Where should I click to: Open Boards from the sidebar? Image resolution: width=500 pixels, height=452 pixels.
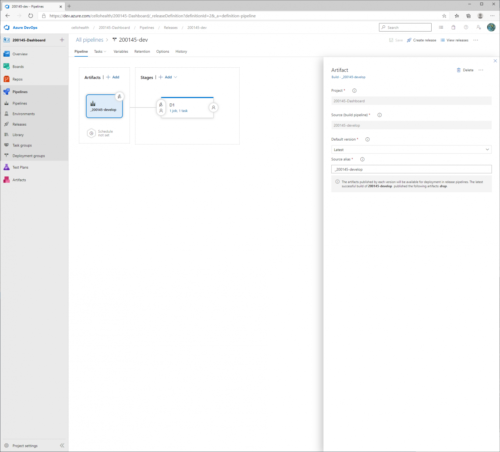point(18,66)
